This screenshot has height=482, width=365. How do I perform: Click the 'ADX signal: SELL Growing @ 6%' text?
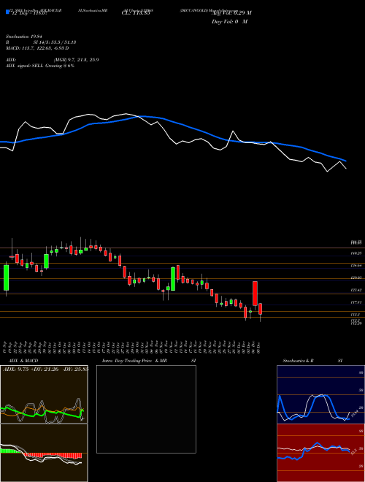(40, 66)
